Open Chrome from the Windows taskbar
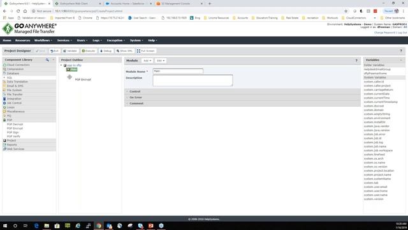Screen dimensions: 408x230 (x=99, y=226)
